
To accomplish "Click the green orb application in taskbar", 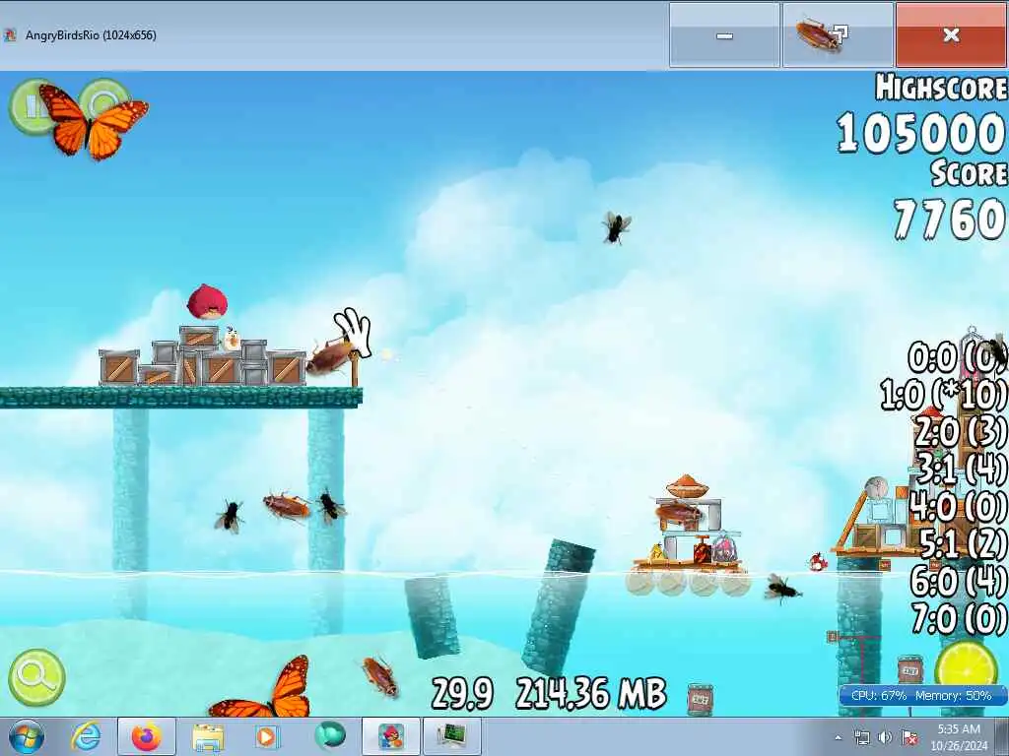I will tap(329, 735).
